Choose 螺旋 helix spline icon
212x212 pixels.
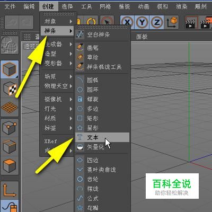click(80, 99)
